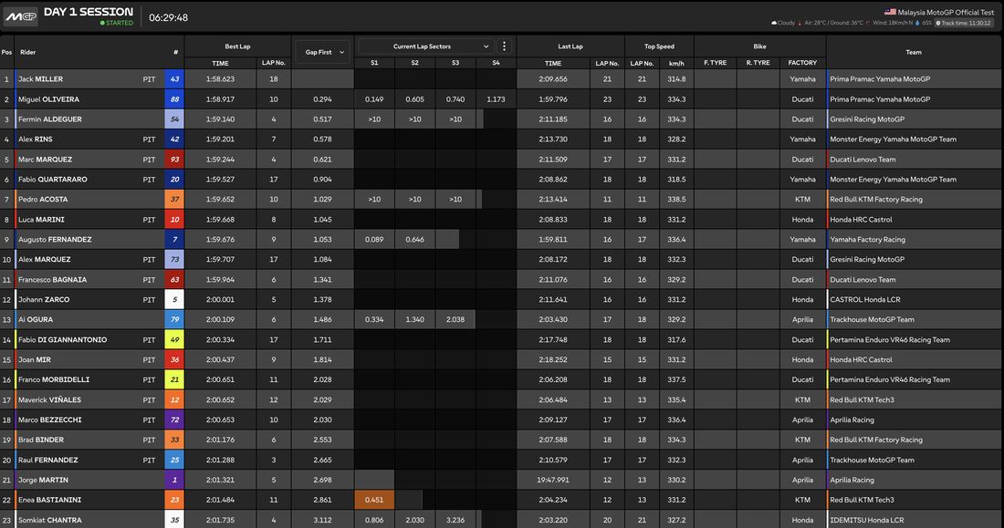
Task: Click the S1 sector column header
Action: 374,63
